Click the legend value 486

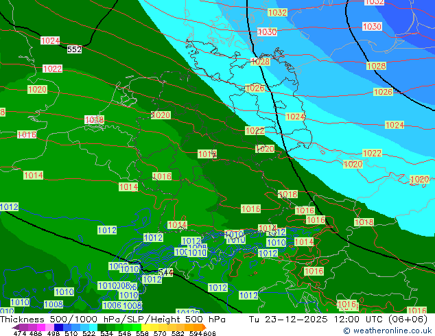tap(36, 333)
